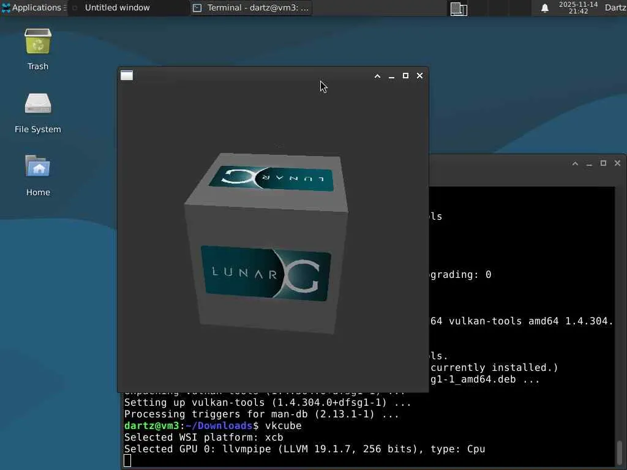The width and height of the screenshot is (627, 470).
Task: Open the vkcube window menu icon
Action: click(127, 75)
